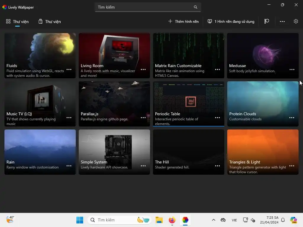Click Lively Wallpaper app logo

[x=4, y=7]
